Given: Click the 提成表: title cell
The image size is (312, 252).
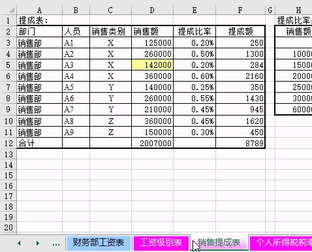Looking at the screenshot, I should (x=39, y=20).
